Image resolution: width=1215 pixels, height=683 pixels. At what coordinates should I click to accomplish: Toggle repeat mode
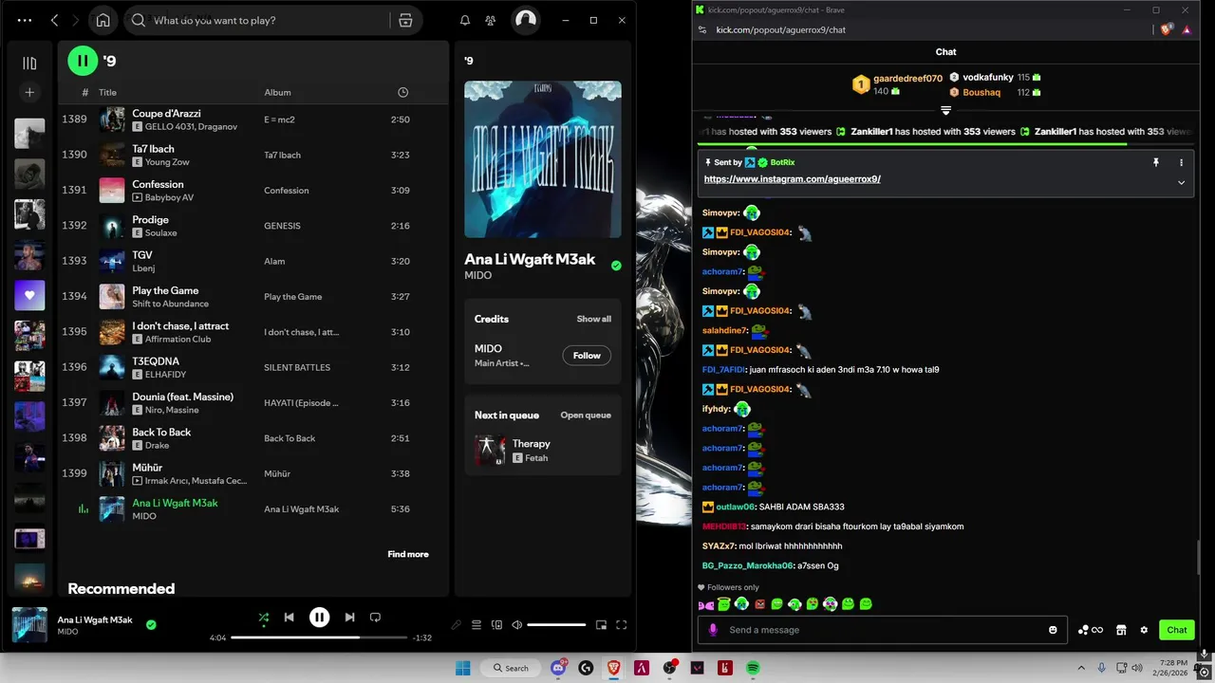pyautogui.click(x=375, y=618)
